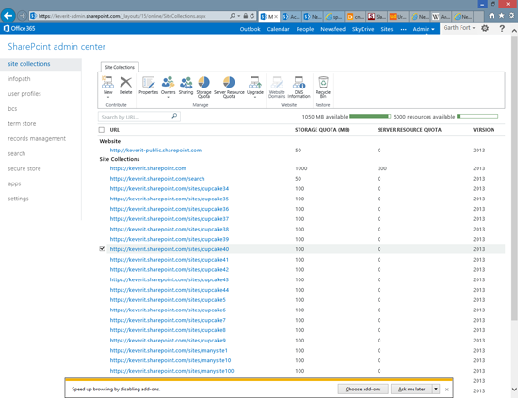
Task: Click the Office 365 logo
Action: (19, 28)
